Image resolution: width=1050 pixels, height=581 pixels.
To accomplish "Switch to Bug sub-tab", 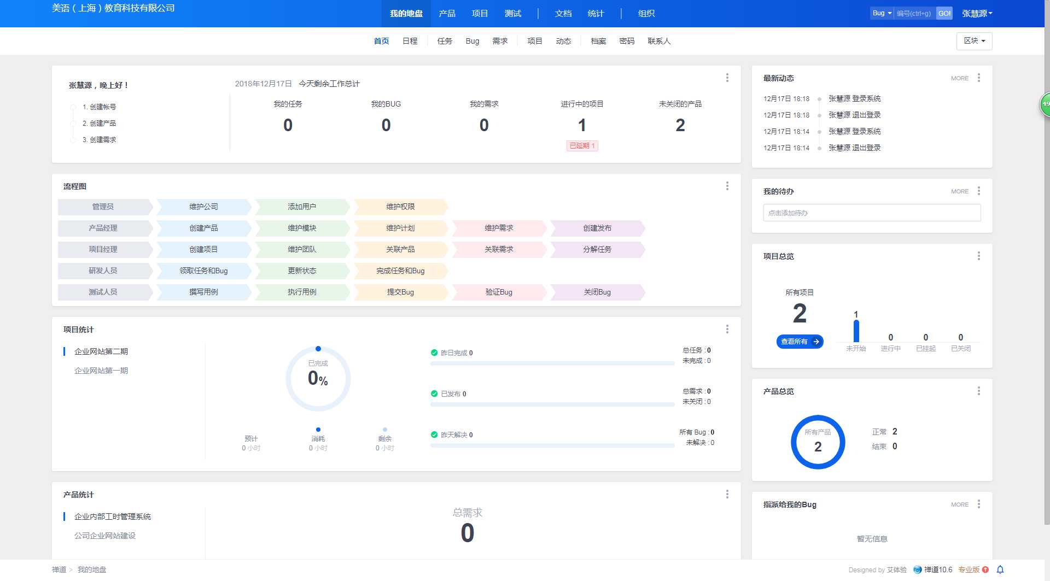I will tap(472, 41).
